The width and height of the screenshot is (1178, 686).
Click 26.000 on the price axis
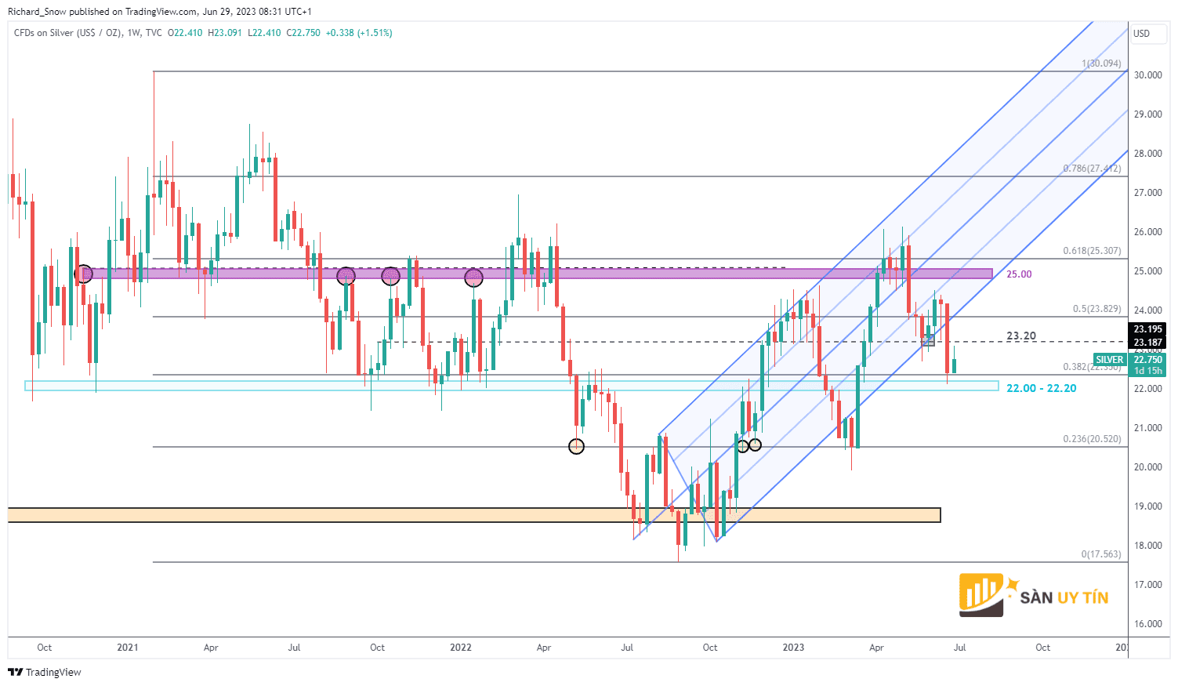[x=1148, y=232]
